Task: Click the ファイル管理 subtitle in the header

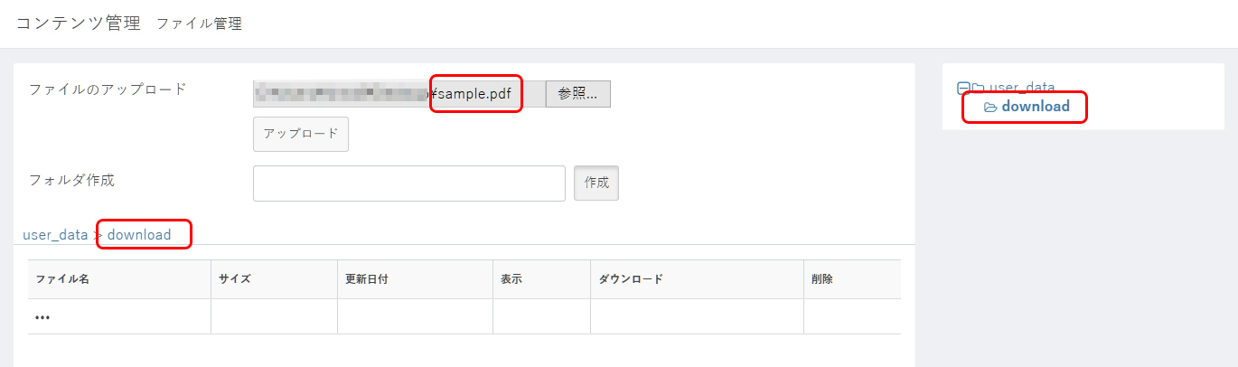Action: pos(199,24)
